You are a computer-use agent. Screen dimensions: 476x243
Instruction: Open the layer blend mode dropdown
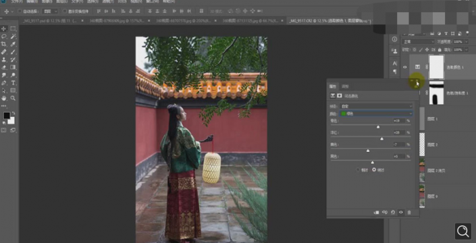point(419,42)
